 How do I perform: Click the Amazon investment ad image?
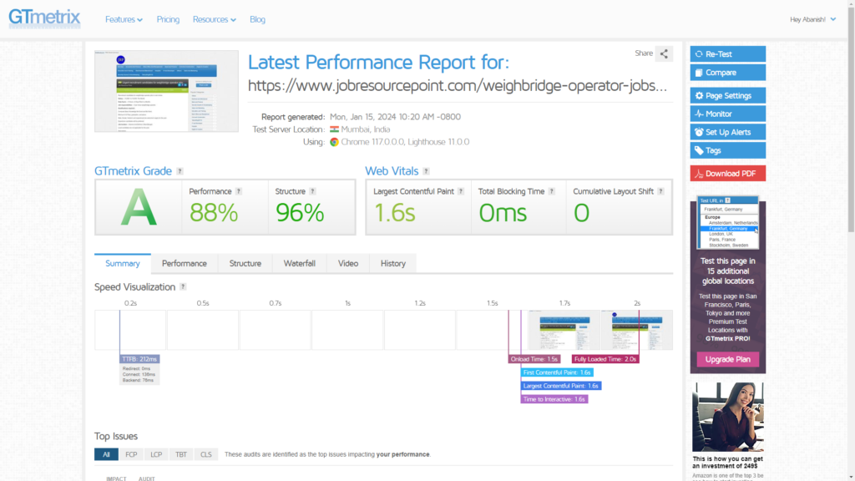(728, 417)
